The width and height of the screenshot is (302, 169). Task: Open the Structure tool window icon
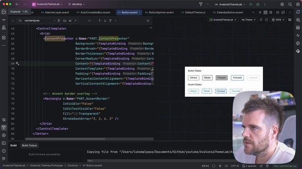pos(4,38)
